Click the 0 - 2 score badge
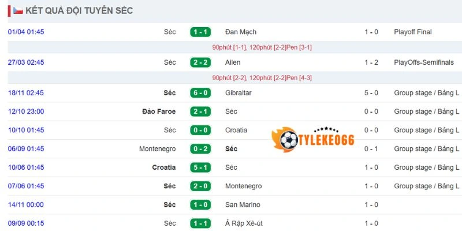Screen dimensions: 462x231 [199, 149]
